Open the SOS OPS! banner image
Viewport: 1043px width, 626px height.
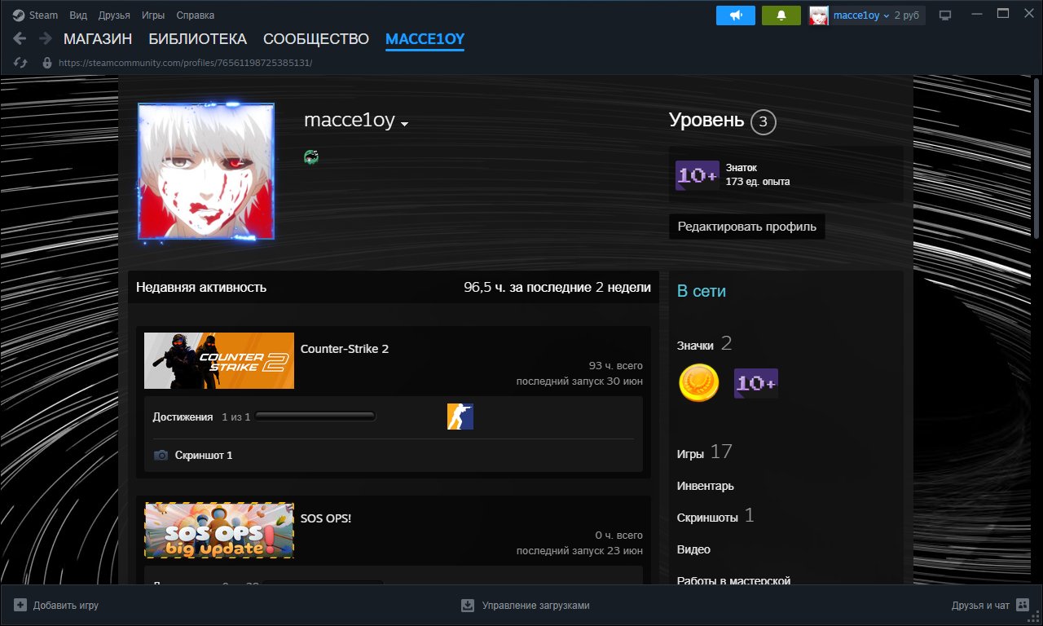pyautogui.click(x=219, y=530)
